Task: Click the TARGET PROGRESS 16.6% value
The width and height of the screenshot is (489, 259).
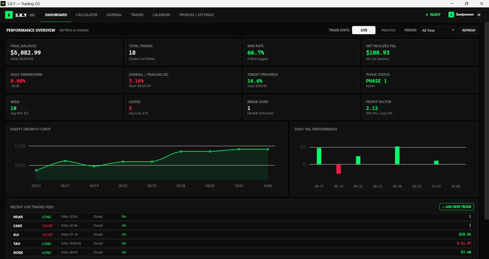Action: point(255,81)
